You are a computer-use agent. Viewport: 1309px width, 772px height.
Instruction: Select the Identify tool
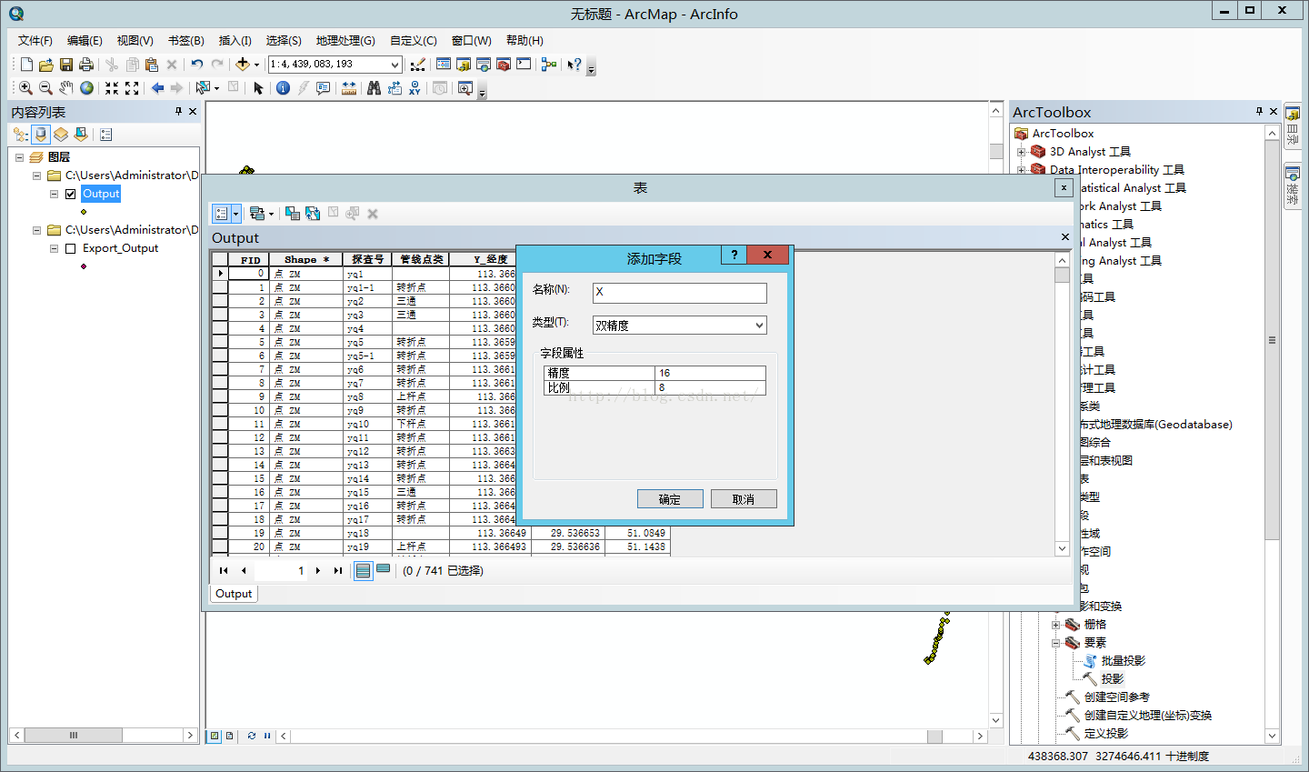pos(283,88)
